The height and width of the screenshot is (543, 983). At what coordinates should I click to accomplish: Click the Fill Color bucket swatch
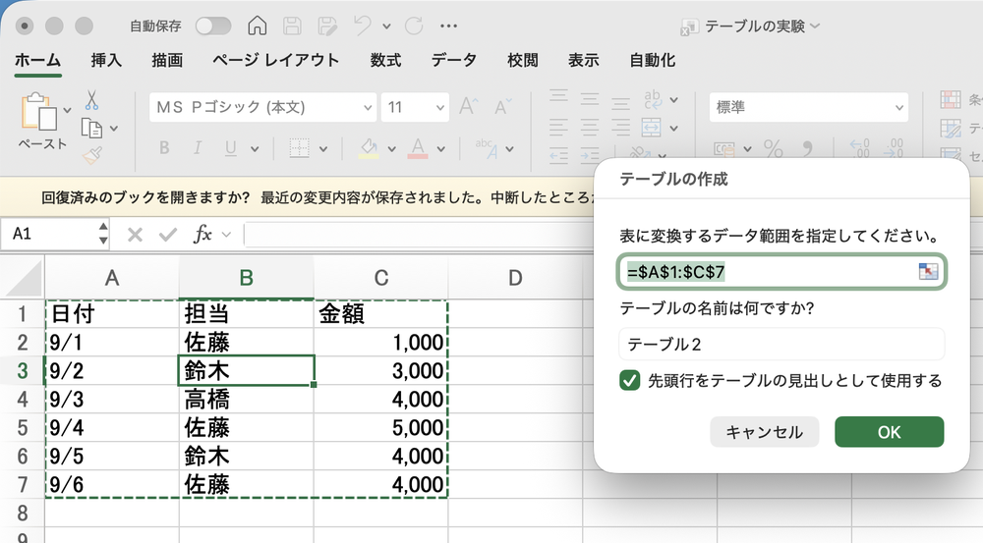[x=369, y=149]
